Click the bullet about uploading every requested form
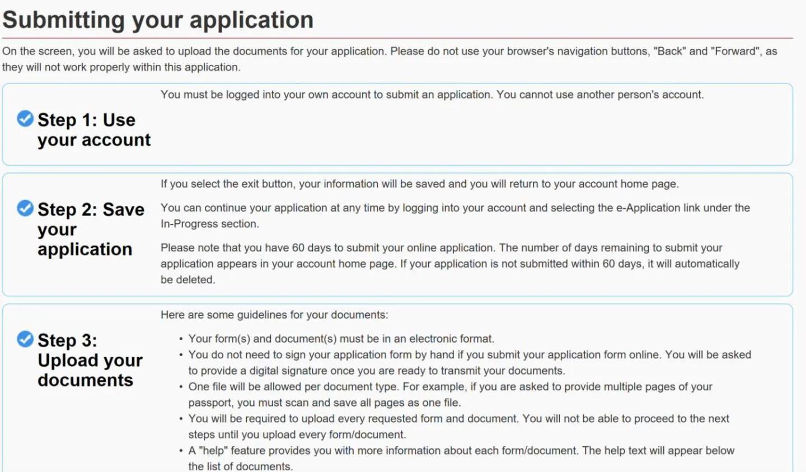Viewport: 806px width, 472px height. coord(458,426)
